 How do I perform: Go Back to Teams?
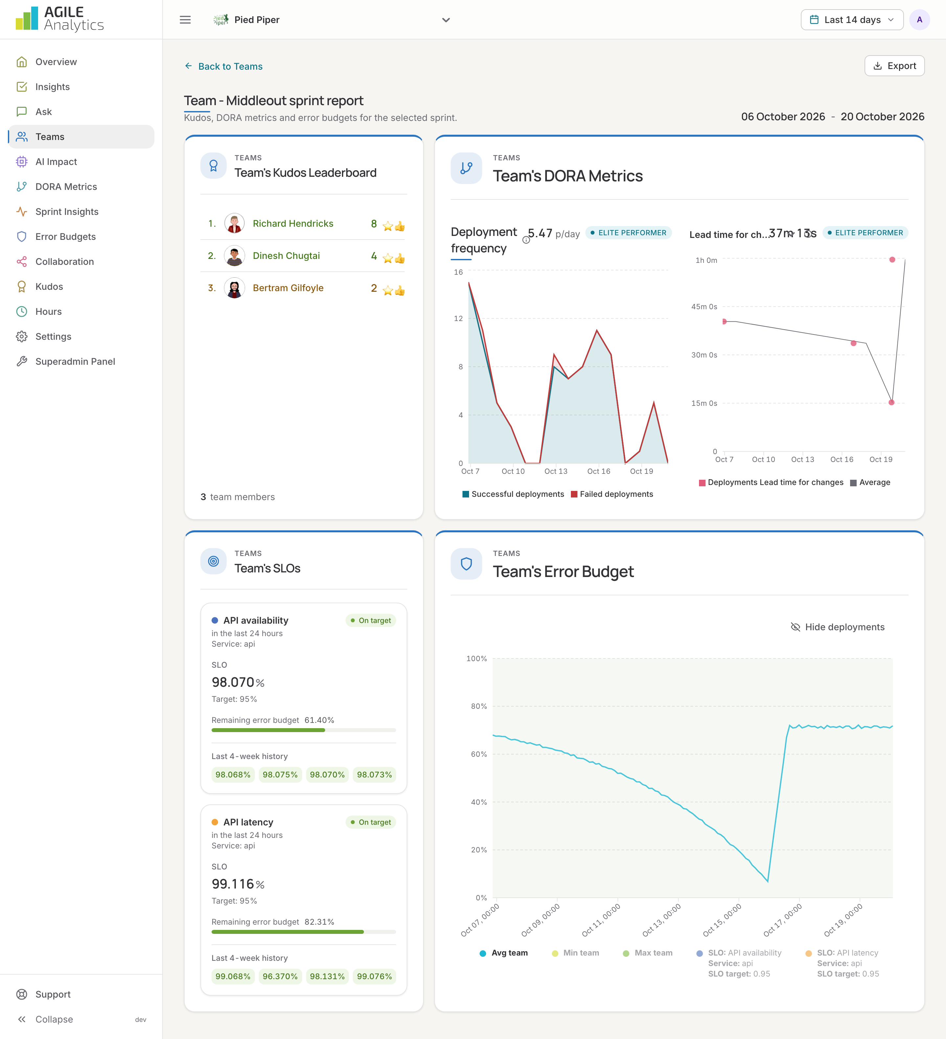(224, 66)
